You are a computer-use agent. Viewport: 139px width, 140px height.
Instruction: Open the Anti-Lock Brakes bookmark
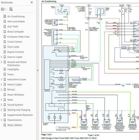point(16,22)
